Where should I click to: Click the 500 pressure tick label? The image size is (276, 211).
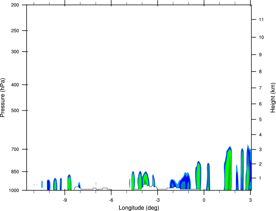point(15,110)
